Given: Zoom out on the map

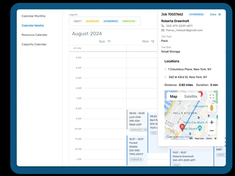Looking at the screenshot, I should point(211,131).
